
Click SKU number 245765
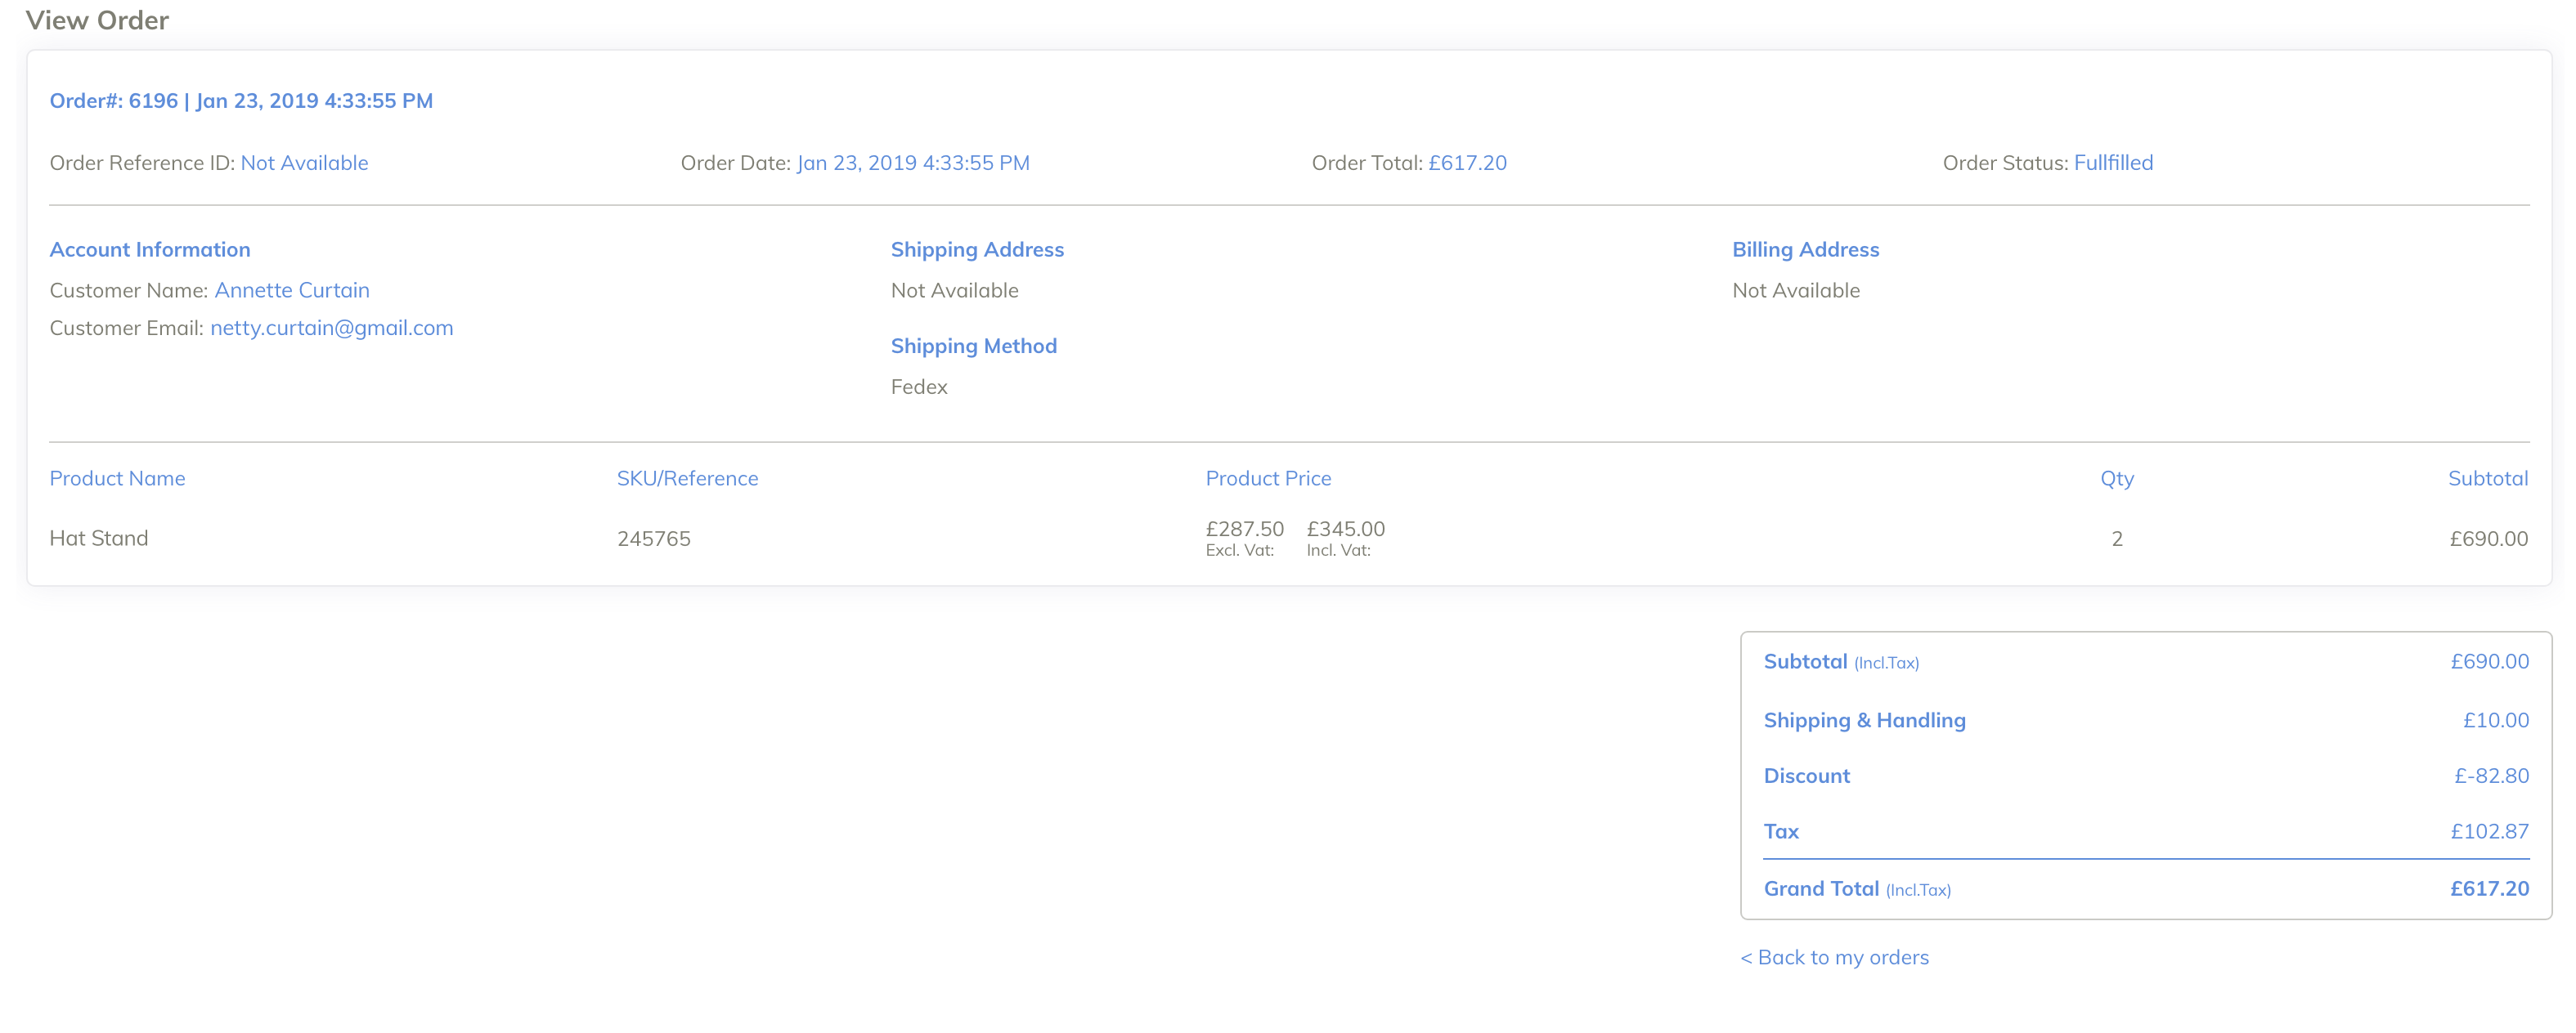653,539
